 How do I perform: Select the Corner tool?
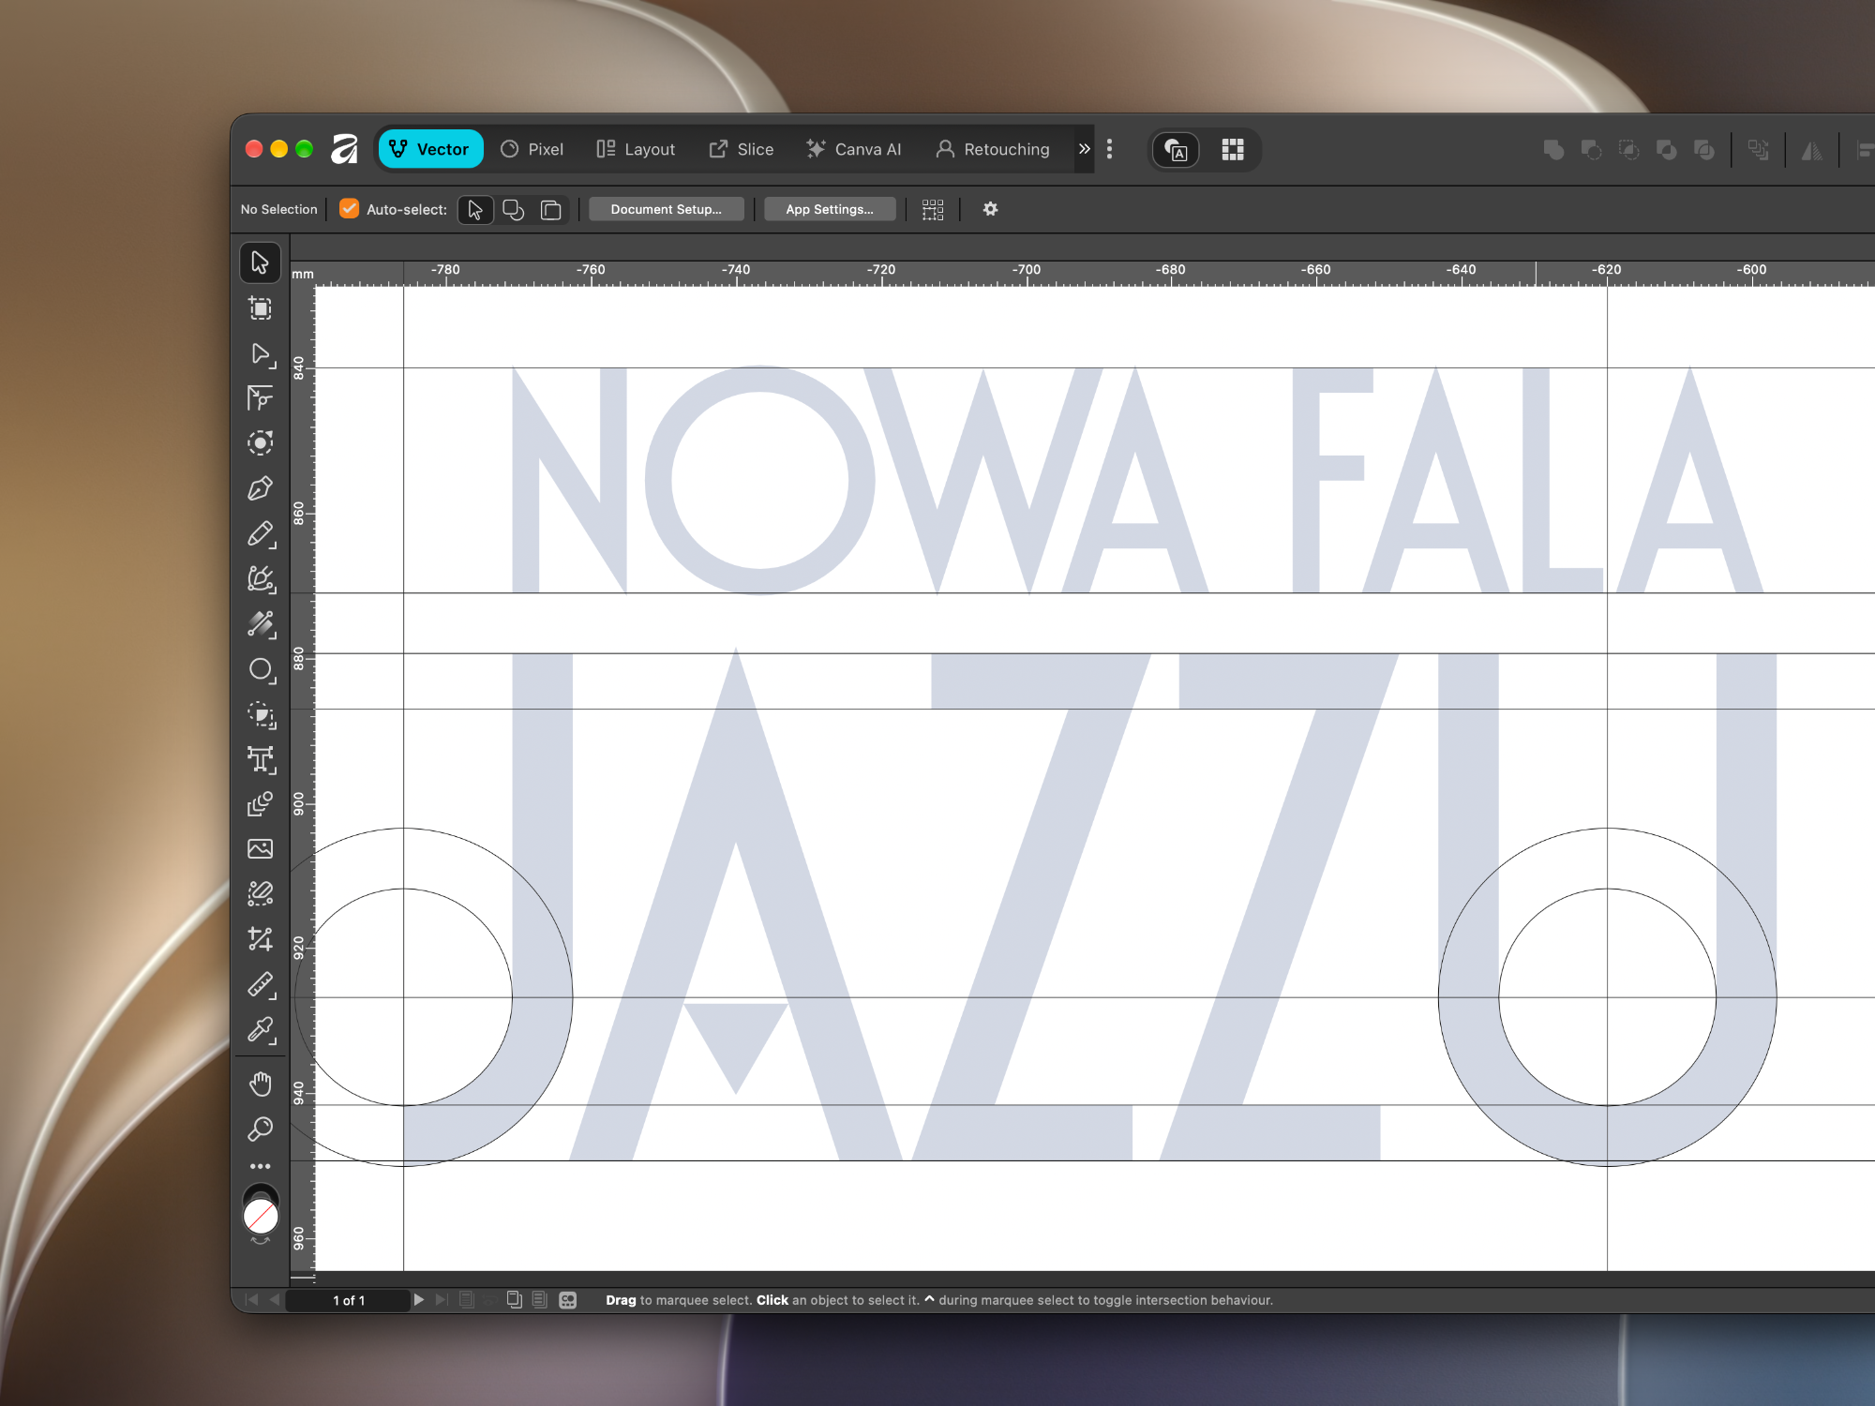[x=260, y=398]
